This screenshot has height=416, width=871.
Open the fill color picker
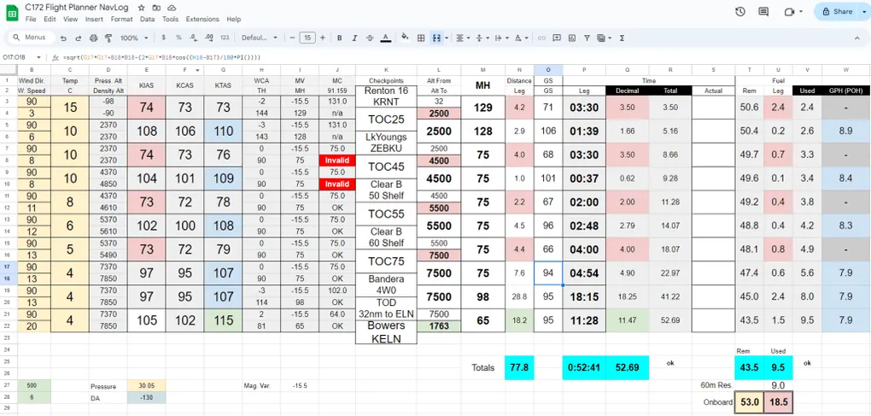(405, 38)
